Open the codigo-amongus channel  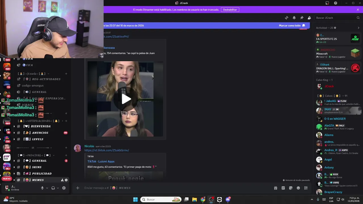pyautogui.click(x=42, y=85)
